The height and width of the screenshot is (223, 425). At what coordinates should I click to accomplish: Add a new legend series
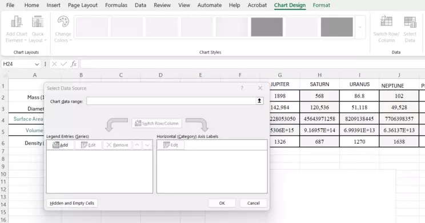pyautogui.click(x=60, y=145)
